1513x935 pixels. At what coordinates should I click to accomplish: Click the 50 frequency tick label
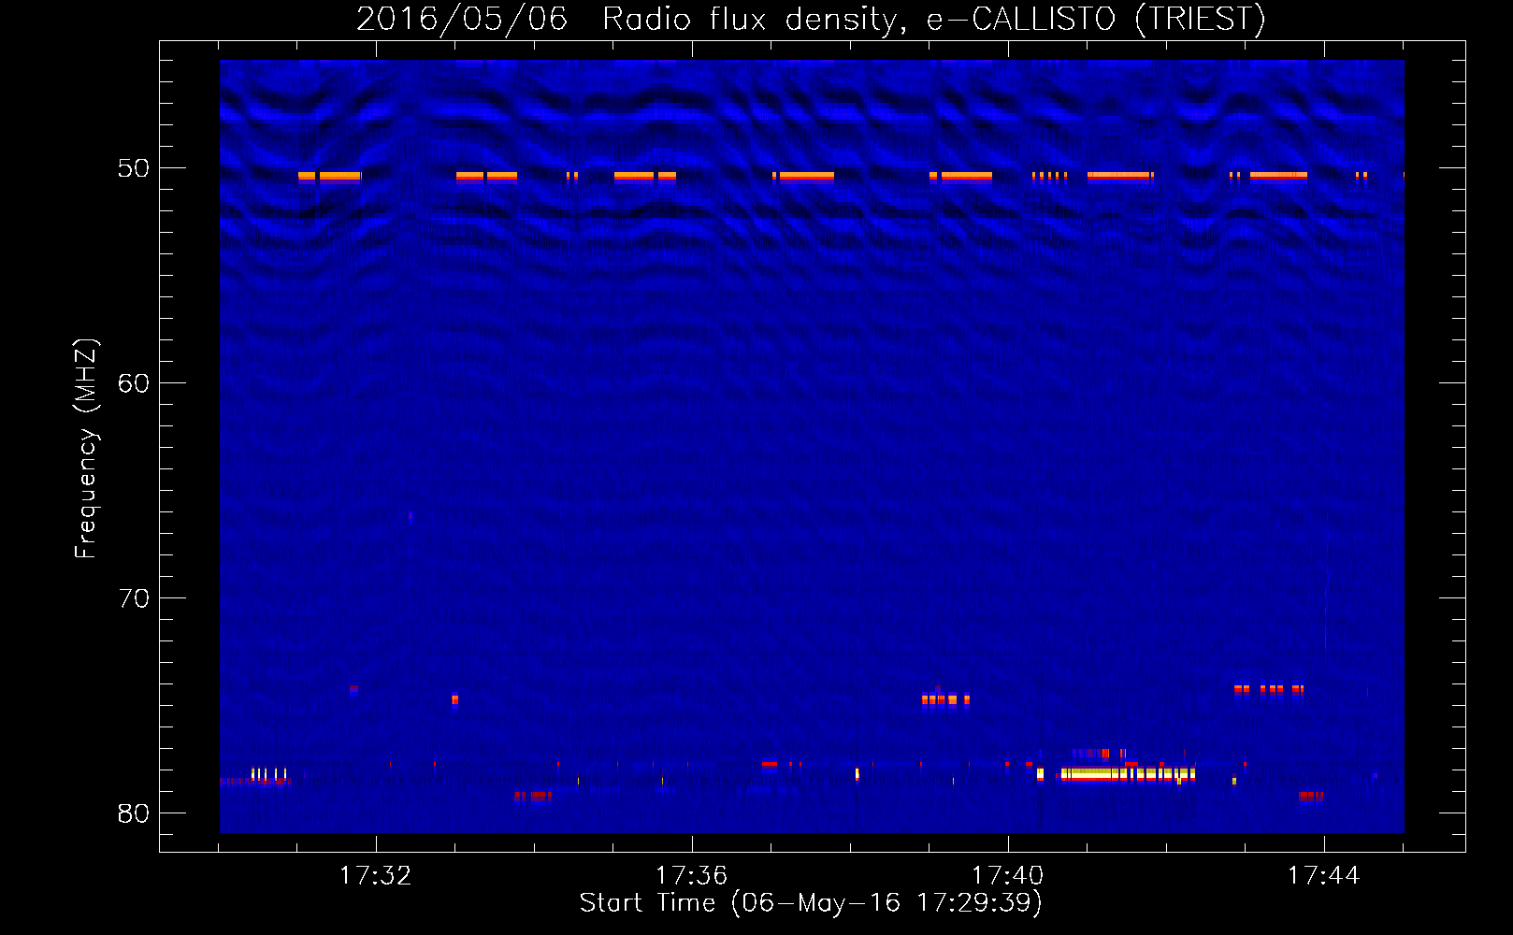133,168
